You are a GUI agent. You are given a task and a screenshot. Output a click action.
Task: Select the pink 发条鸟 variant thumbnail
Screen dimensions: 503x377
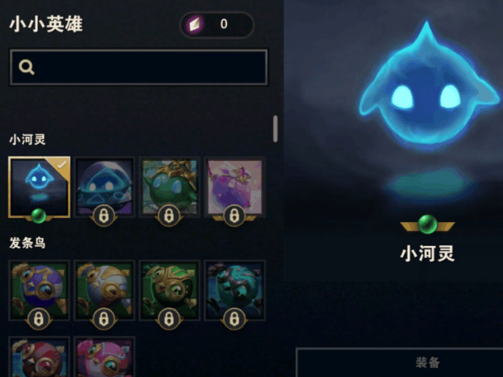[104, 357]
